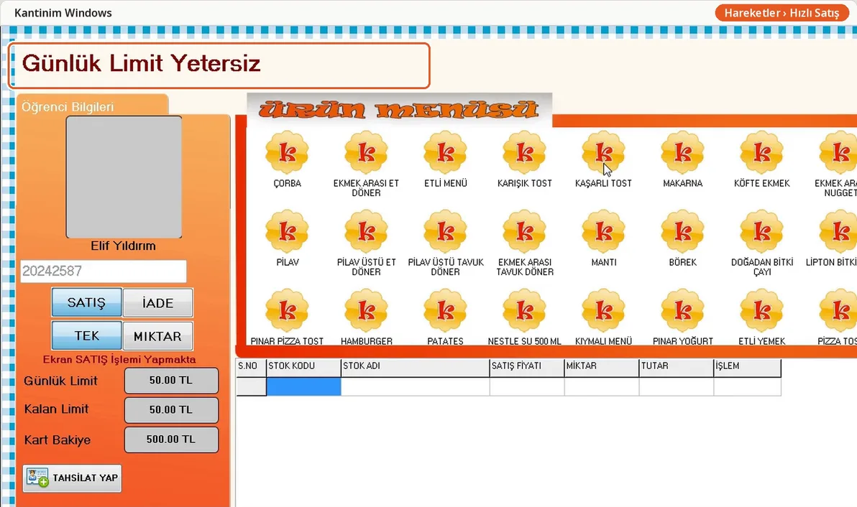This screenshot has height=507, width=857.
Task: Click the student name Elif Yıldırım
Action: (x=123, y=246)
